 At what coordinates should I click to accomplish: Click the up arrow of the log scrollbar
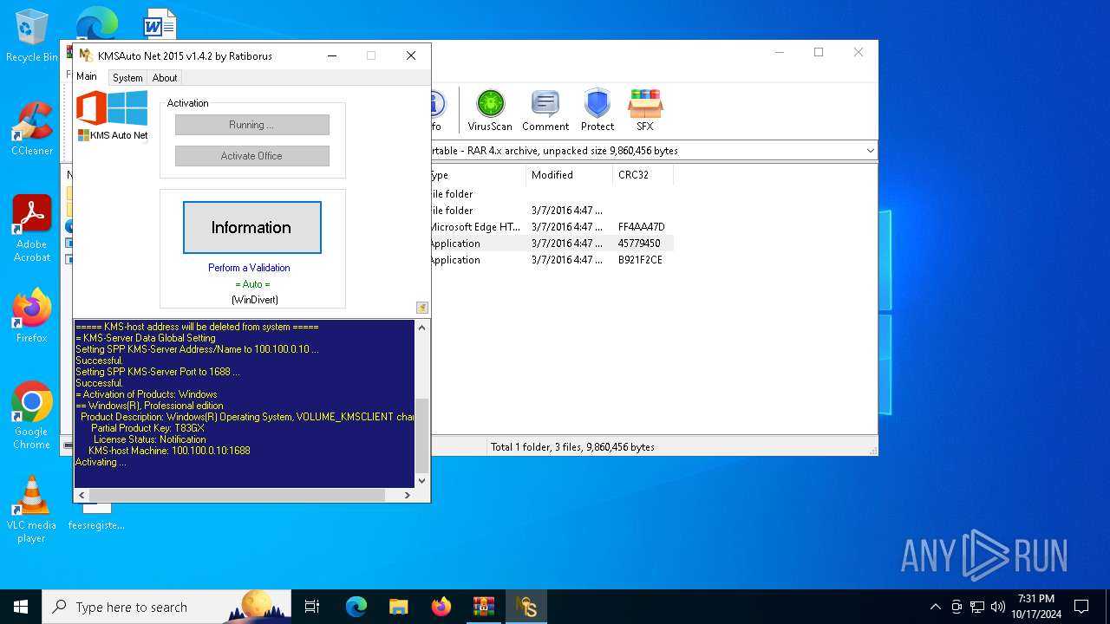coord(422,328)
